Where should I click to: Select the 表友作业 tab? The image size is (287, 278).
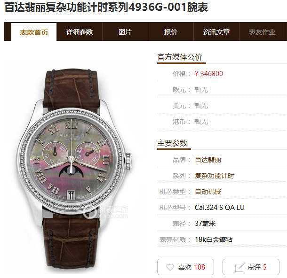click(262, 32)
